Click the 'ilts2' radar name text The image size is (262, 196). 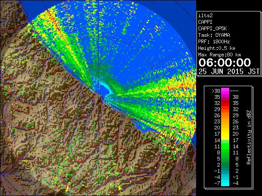[x=206, y=16]
